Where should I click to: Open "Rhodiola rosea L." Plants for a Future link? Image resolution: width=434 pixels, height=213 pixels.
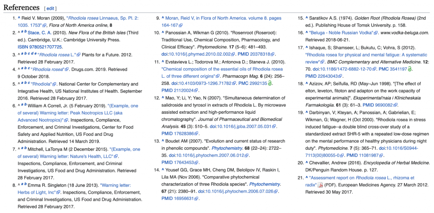[58, 54]
